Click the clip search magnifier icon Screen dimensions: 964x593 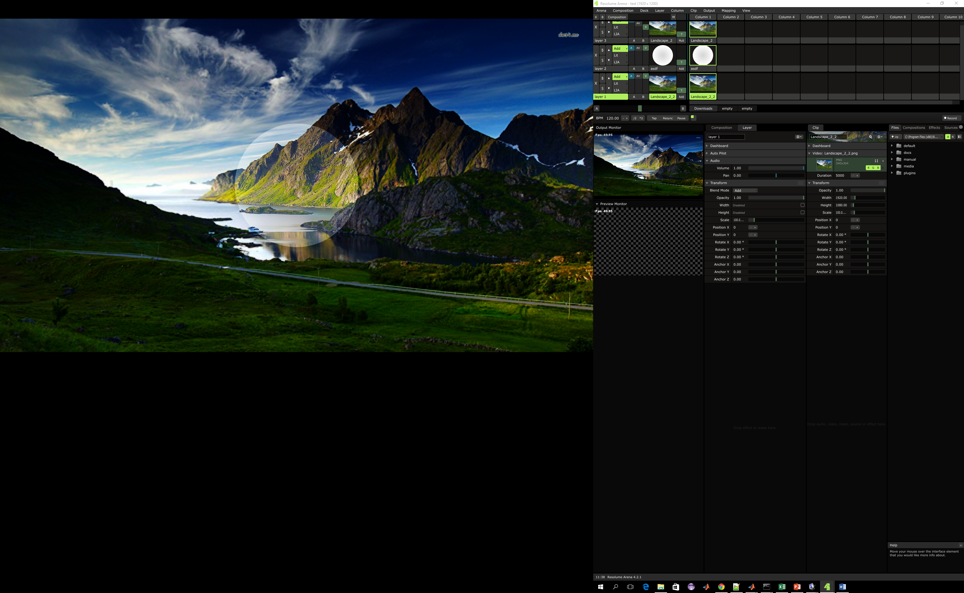tap(870, 137)
